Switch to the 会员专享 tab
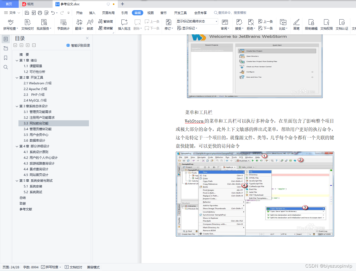The height and width of the screenshot is (271, 356). coord(200,13)
